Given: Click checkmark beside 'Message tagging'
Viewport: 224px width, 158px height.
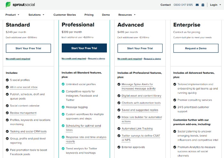Looking at the screenshot, I should 63,107.
